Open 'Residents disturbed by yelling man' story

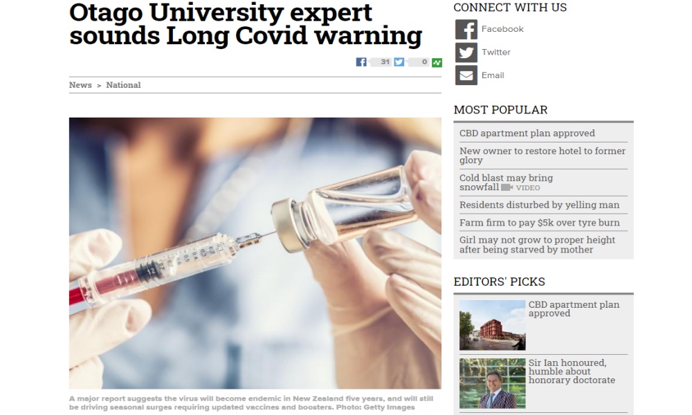coord(539,205)
